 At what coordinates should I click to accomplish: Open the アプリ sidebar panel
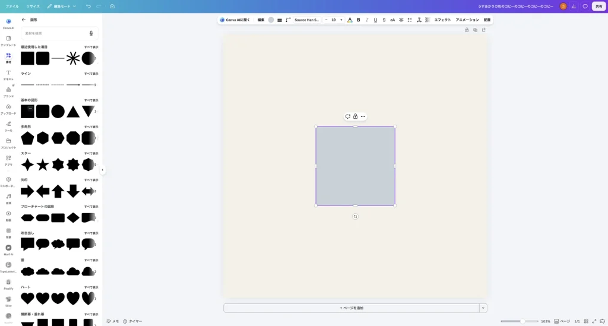[x=8, y=160]
